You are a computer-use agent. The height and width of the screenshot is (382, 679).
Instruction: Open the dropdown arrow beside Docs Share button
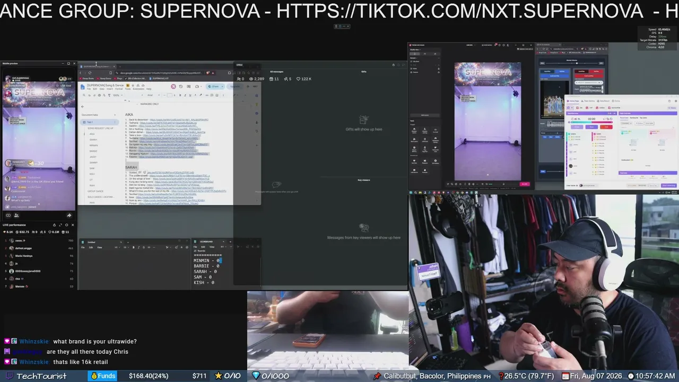[x=223, y=86]
